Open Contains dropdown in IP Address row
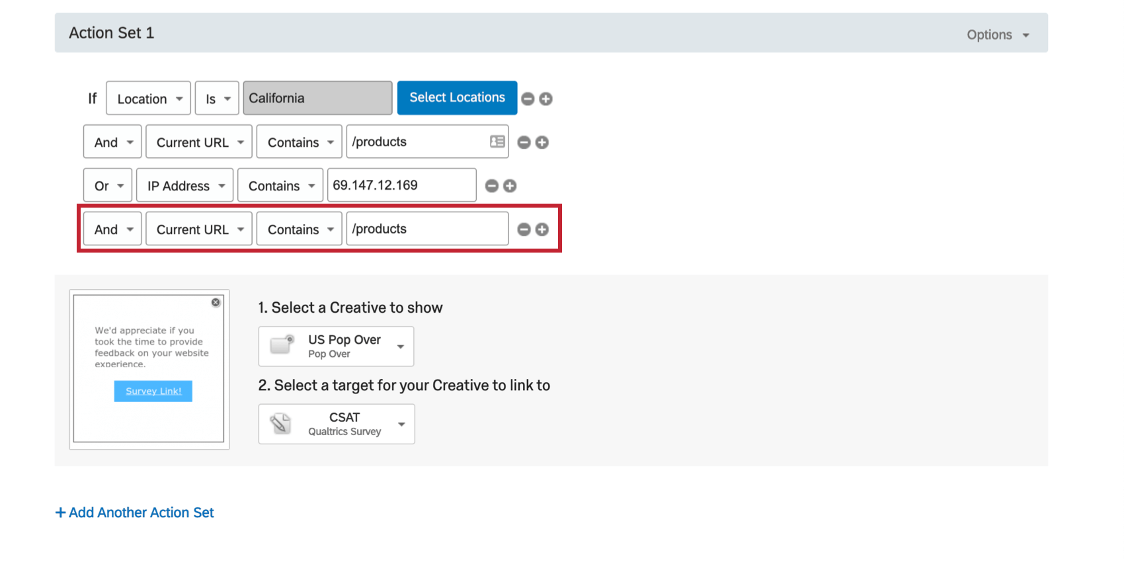 [x=280, y=186]
